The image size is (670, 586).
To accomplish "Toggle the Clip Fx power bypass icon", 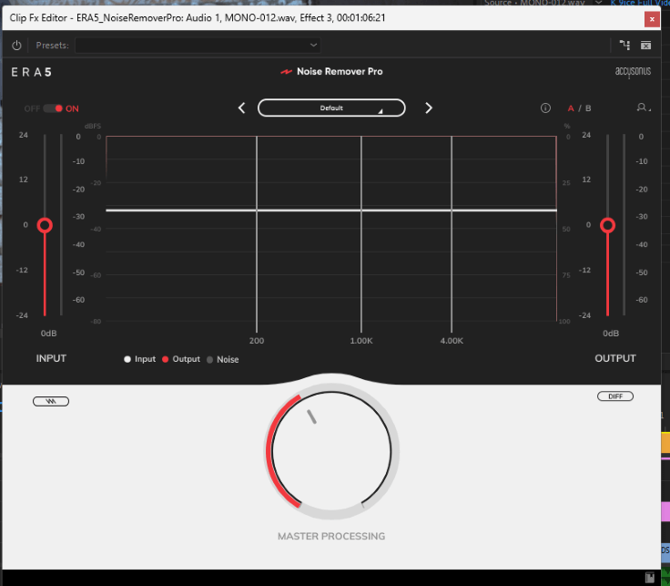I will click(16, 46).
